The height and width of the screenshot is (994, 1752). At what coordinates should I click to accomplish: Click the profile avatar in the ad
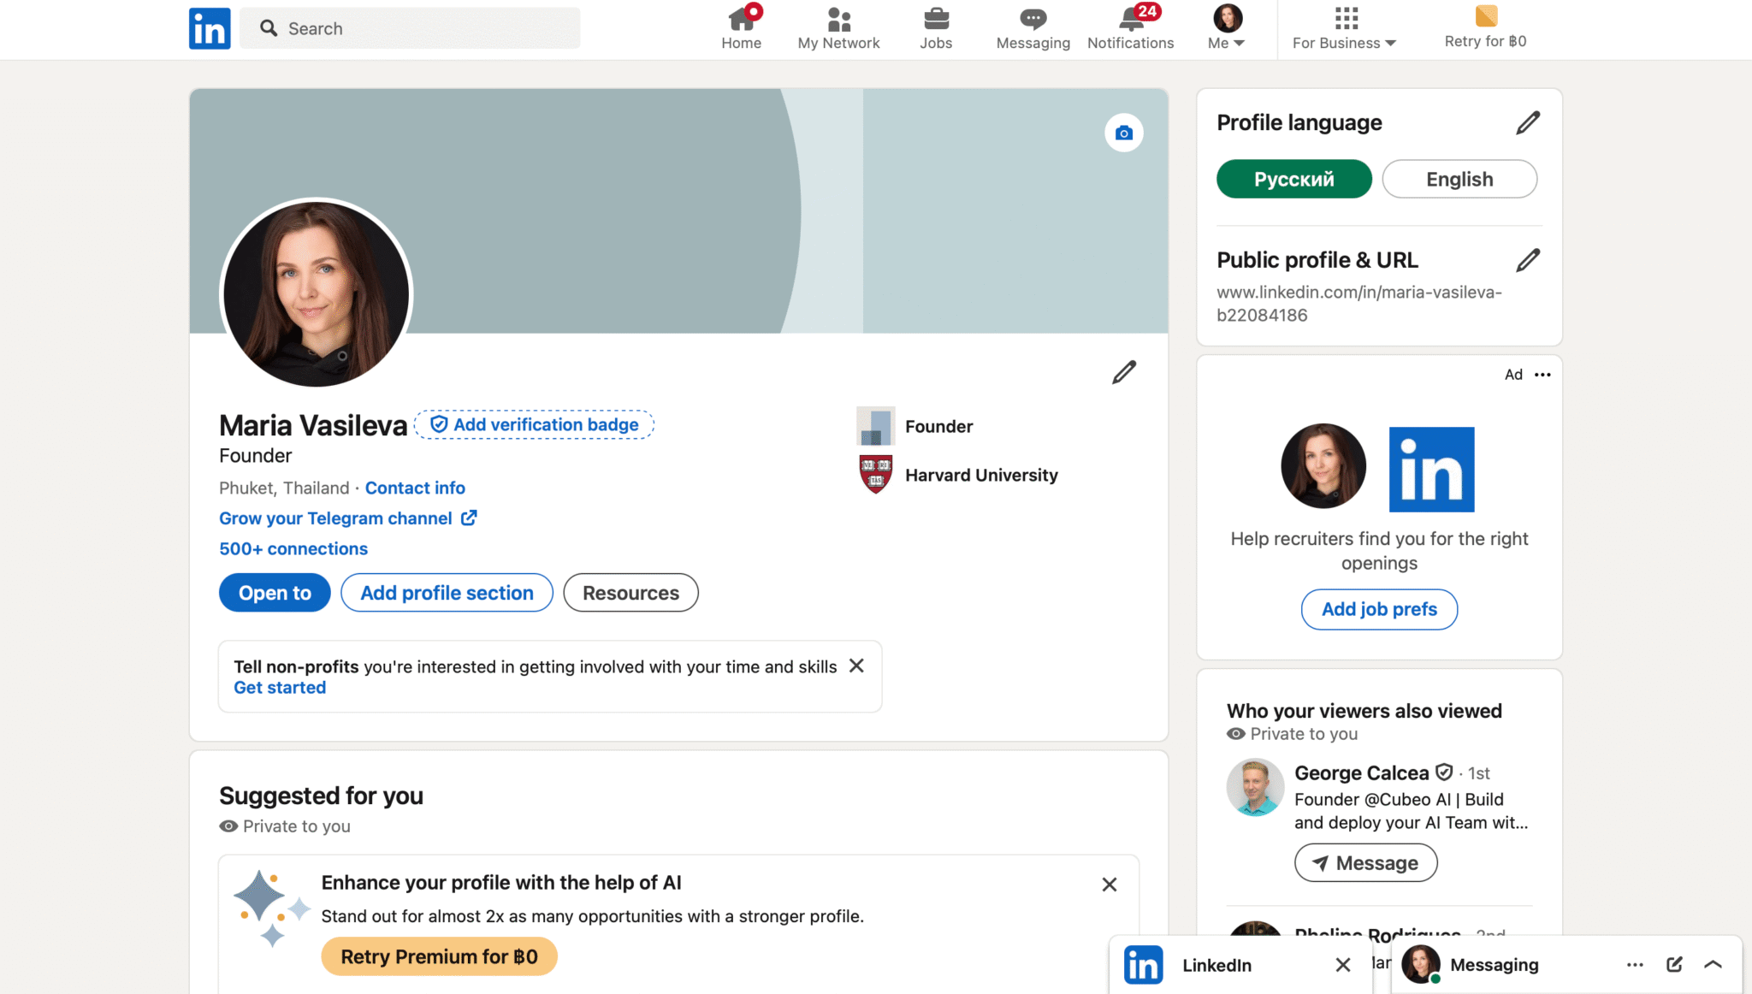(1323, 466)
